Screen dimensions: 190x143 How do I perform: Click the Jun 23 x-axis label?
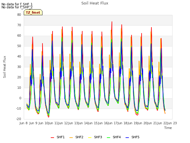point(172,123)
